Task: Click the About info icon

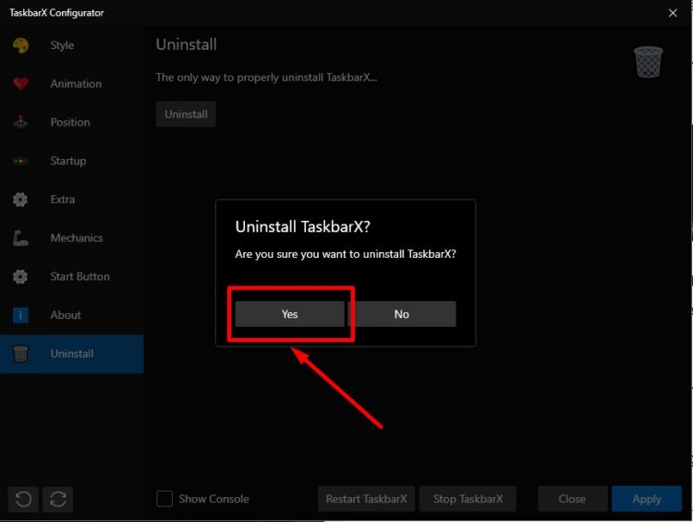Action: (20, 315)
